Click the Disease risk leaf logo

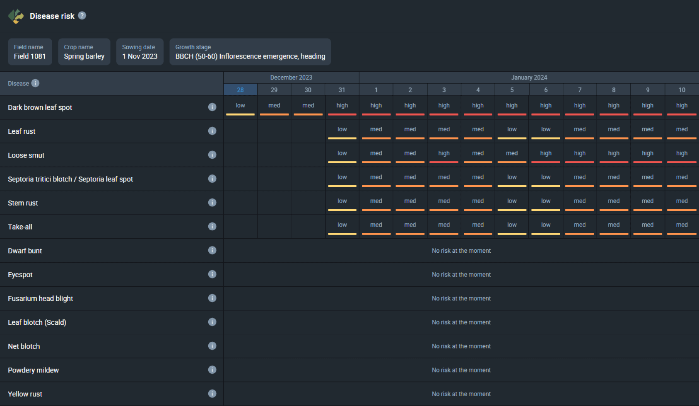coord(16,16)
